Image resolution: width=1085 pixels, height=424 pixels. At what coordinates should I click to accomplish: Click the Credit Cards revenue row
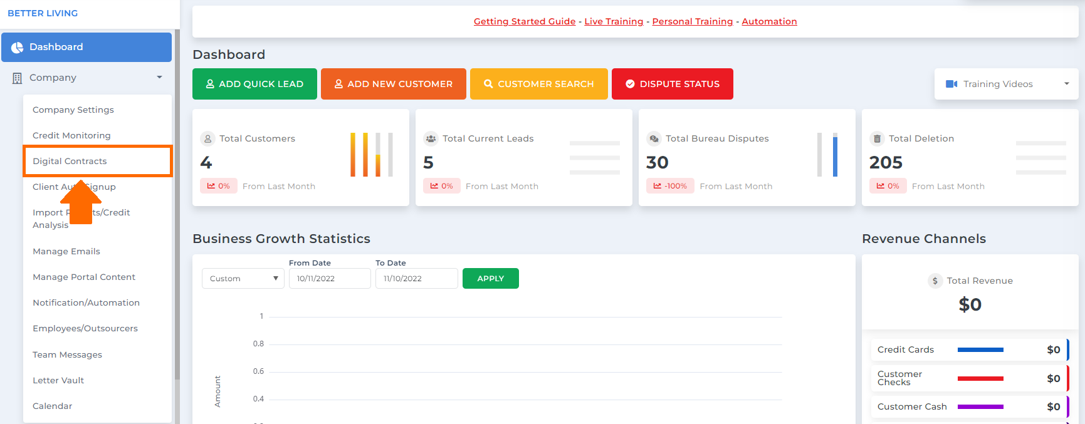click(x=970, y=350)
